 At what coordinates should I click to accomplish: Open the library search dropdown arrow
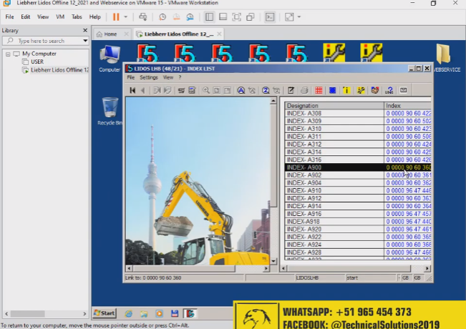point(85,41)
